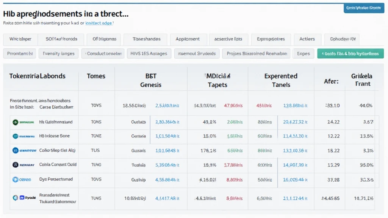Follow the blue link in the subtitle
Image resolution: width=388 pixels, height=218 pixels.
(x=99, y=23)
